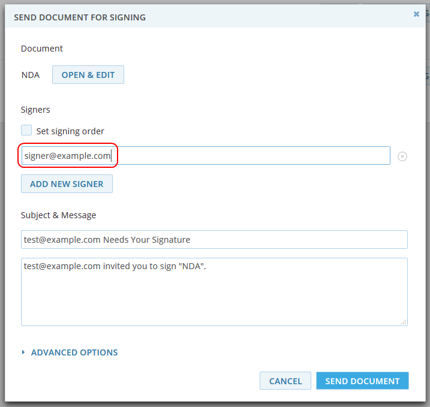The width and height of the screenshot is (430, 407).
Task: Click the Set signing order label
Action: [x=70, y=131]
